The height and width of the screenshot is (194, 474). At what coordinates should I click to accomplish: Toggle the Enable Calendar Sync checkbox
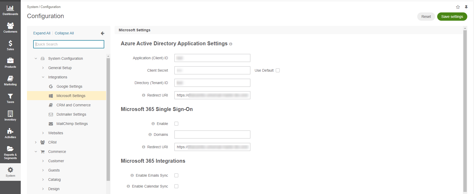click(176, 186)
